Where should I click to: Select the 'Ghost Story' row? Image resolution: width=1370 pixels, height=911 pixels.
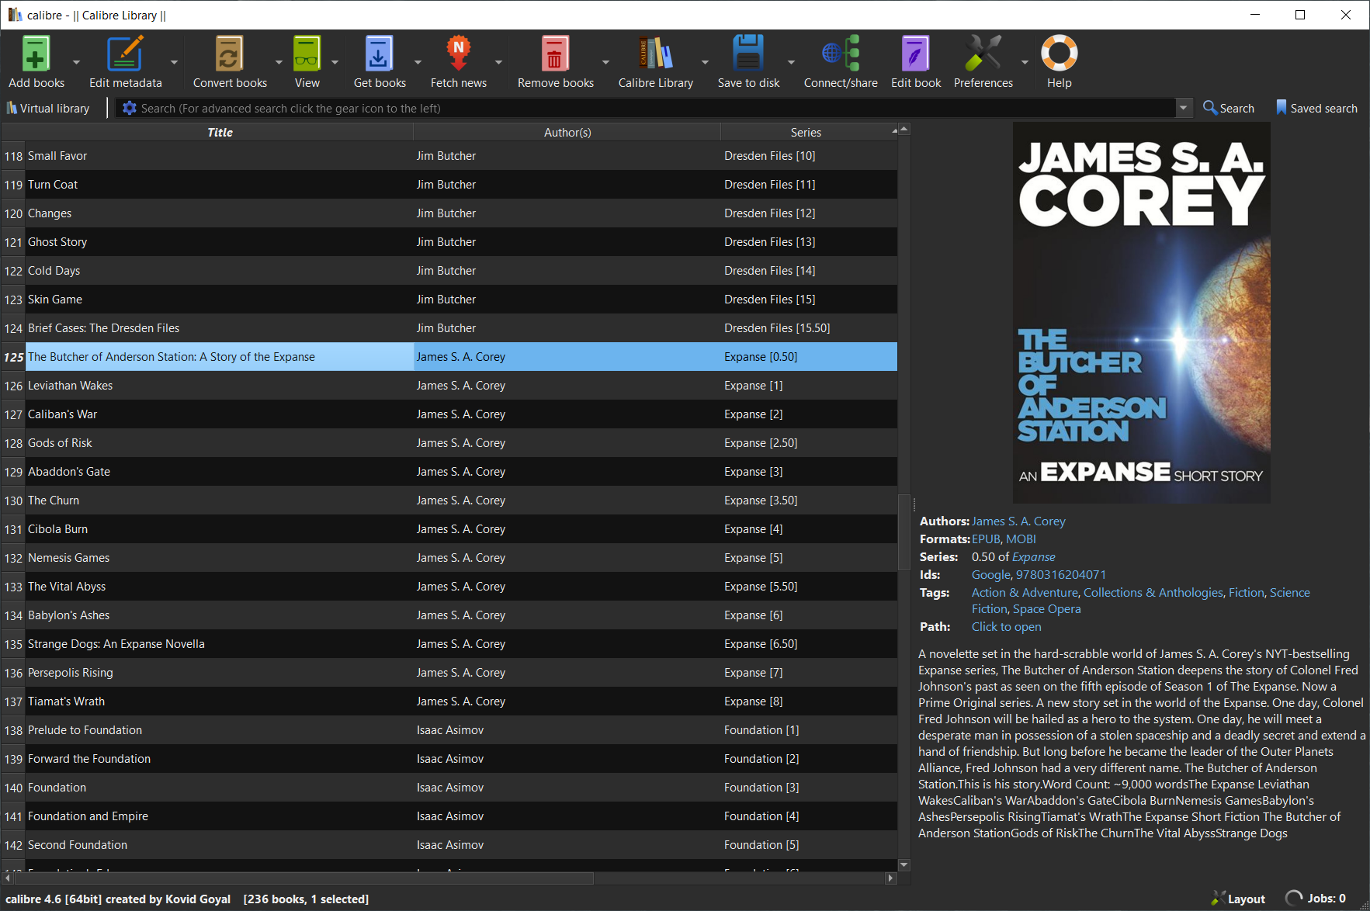(450, 242)
